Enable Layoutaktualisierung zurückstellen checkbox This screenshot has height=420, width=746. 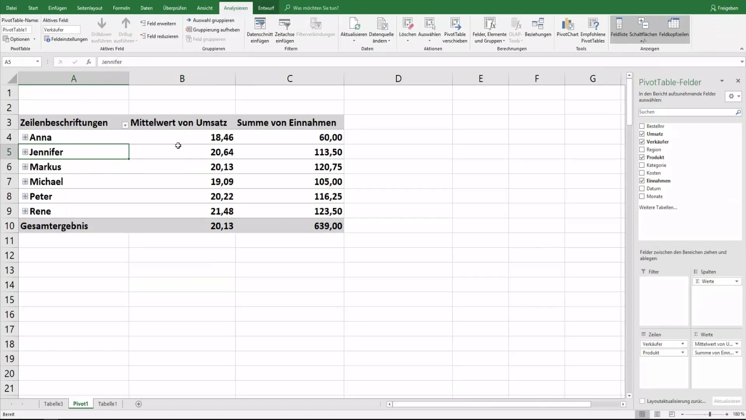642,401
